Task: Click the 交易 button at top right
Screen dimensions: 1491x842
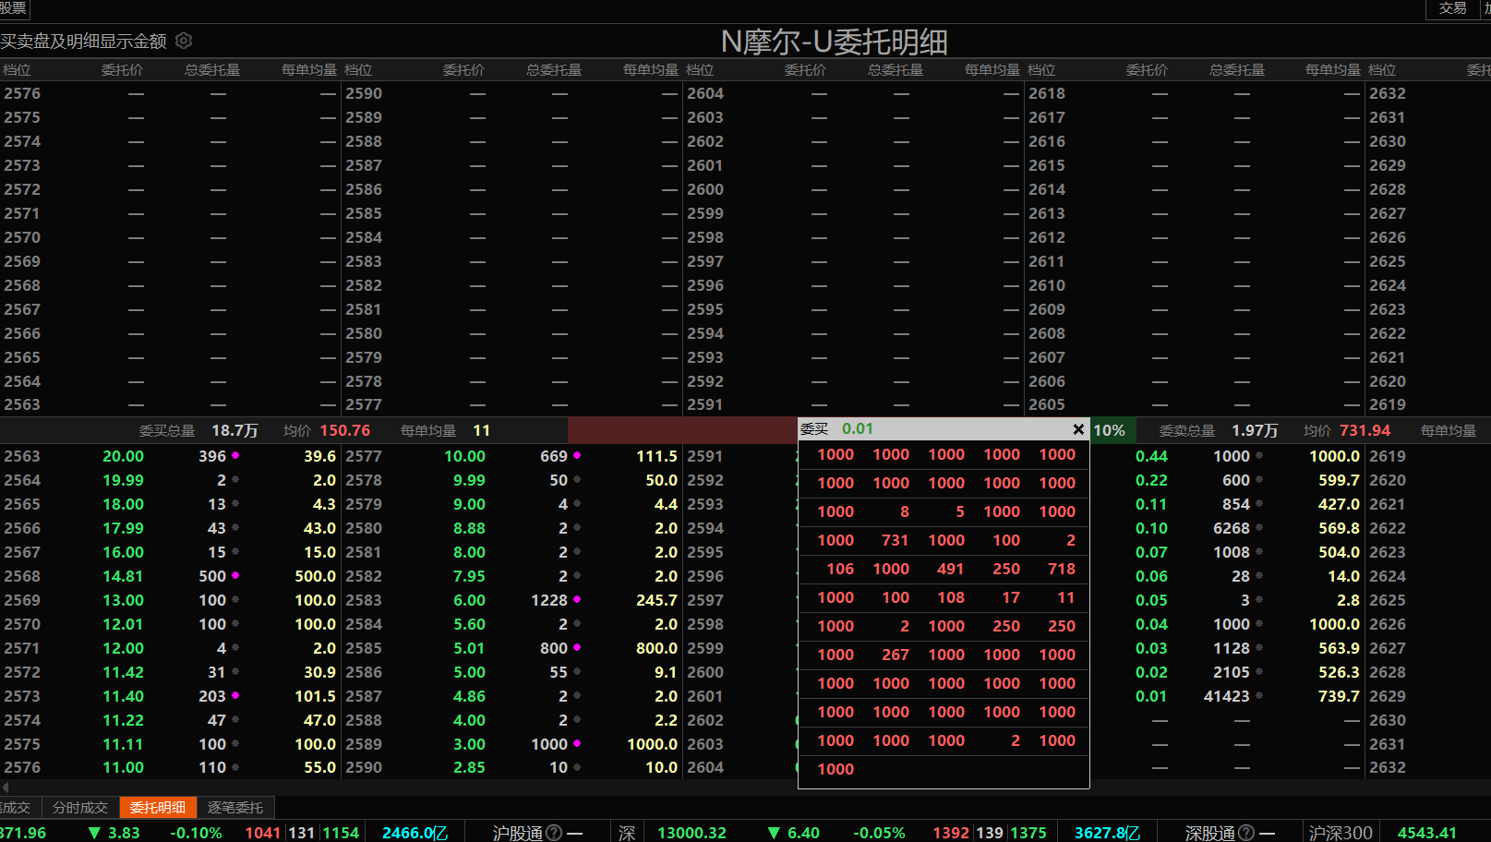Action: click(1453, 8)
